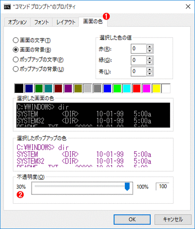Decrease the 青(L) value with down arrow
Screen dimensions: 195x229
[x=150, y=73]
